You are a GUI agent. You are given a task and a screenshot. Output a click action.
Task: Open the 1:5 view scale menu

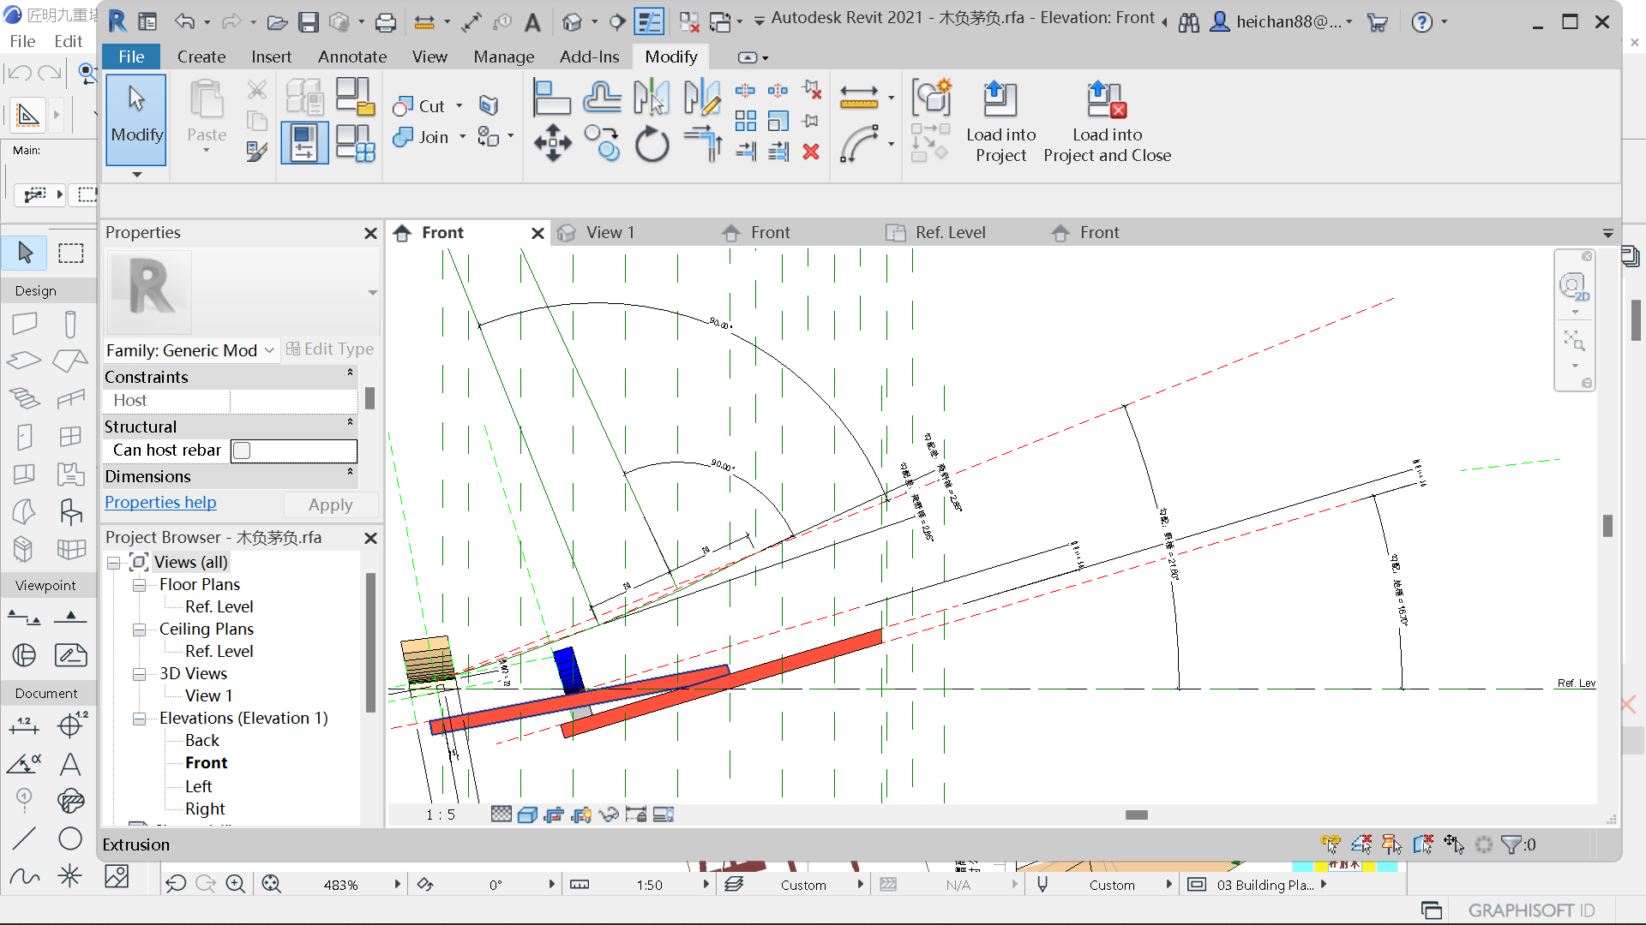[439, 815]
